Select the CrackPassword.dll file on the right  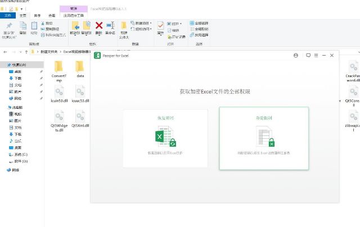click(353, 71)
